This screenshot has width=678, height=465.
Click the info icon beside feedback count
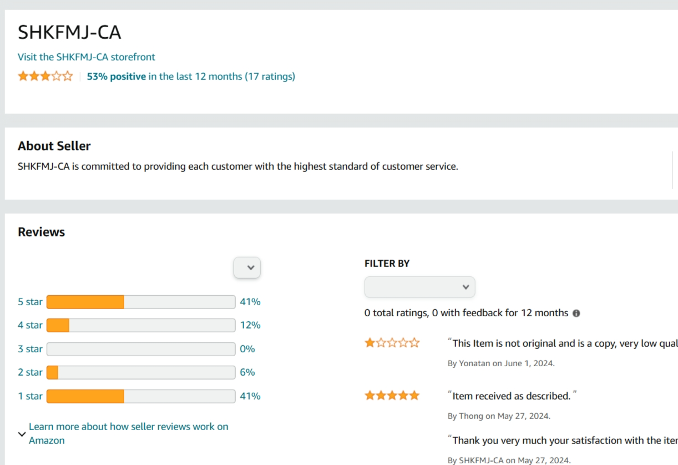576,314
